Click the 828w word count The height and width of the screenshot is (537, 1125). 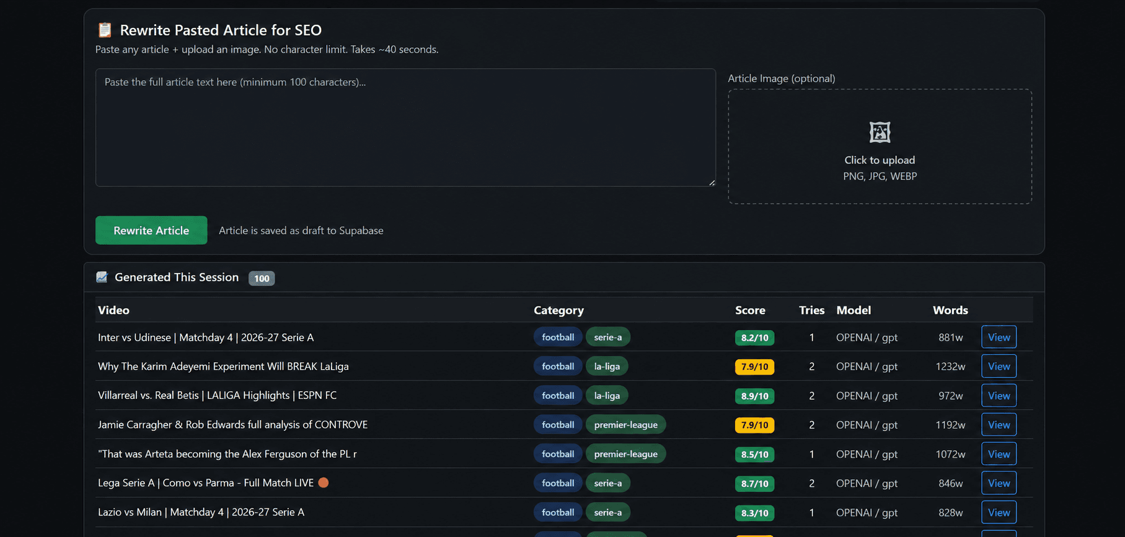coord(950,513)
